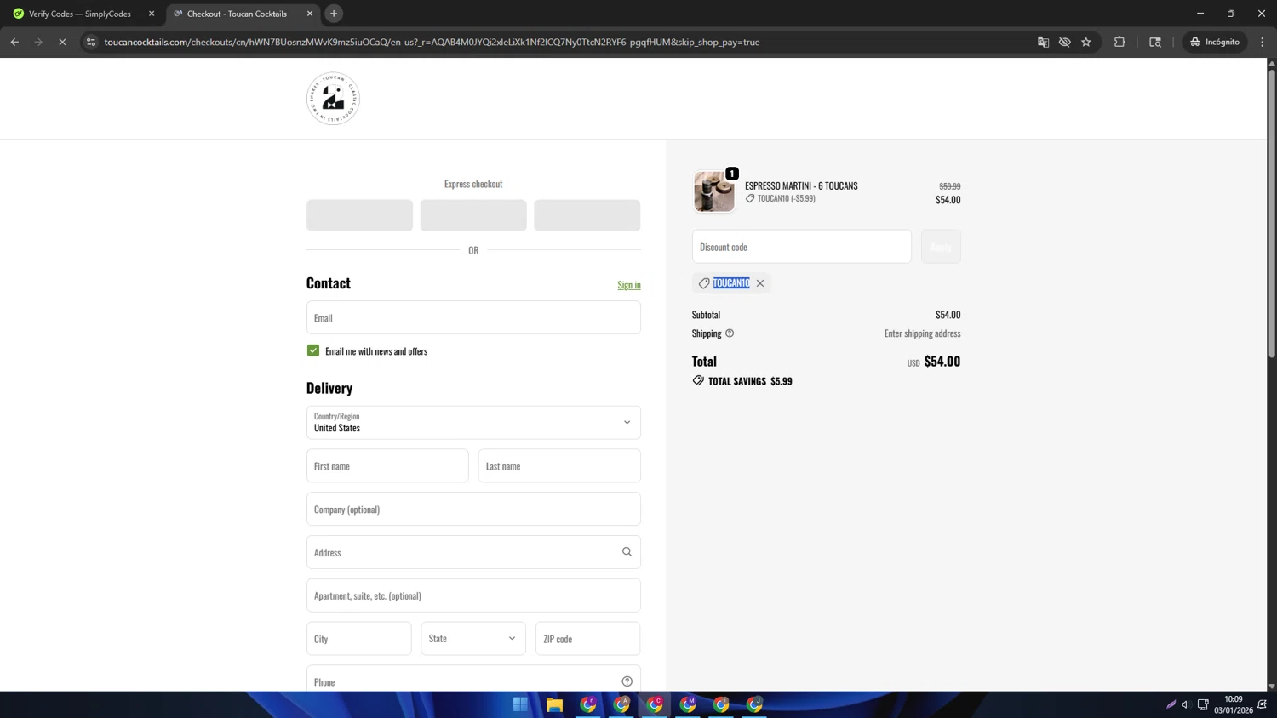The width and height of the screenshot is (1277, 718).
Task: Open Chrome profile A on the taskbar
Action: tap(621, 704)
